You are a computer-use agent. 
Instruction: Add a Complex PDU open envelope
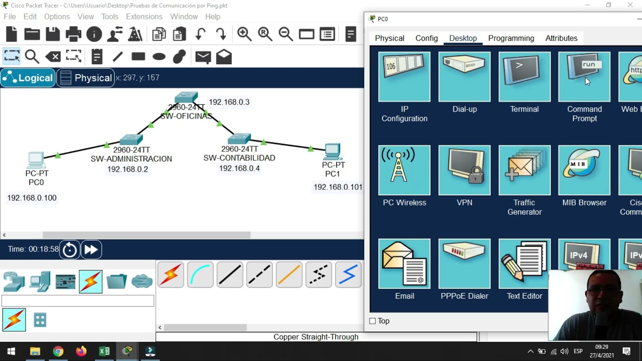click(224, 57)
